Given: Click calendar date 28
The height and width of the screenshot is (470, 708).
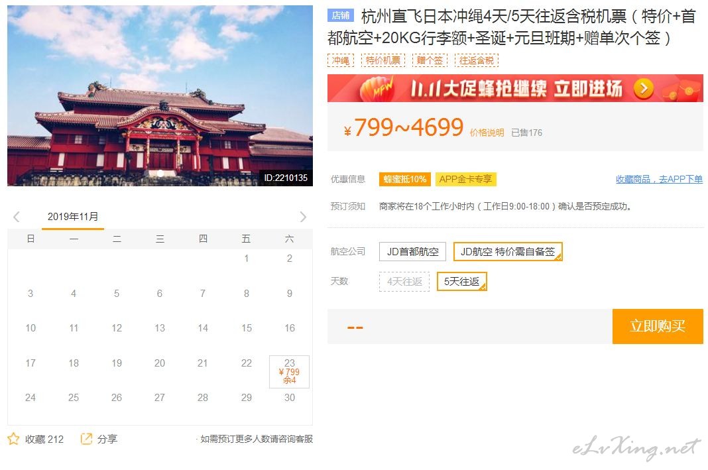Looking at the screenshot, I should coord(203,397).
